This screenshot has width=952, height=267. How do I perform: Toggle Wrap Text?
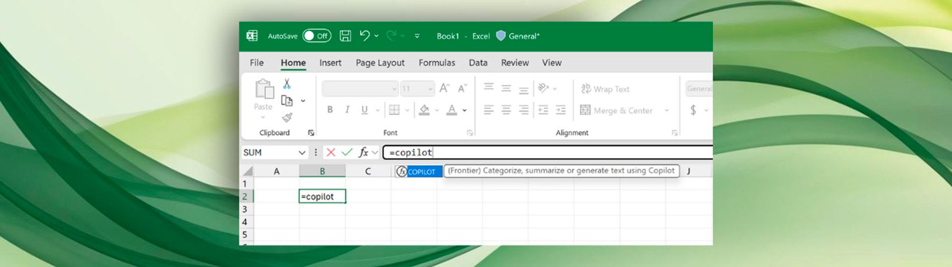coord(605,89)
